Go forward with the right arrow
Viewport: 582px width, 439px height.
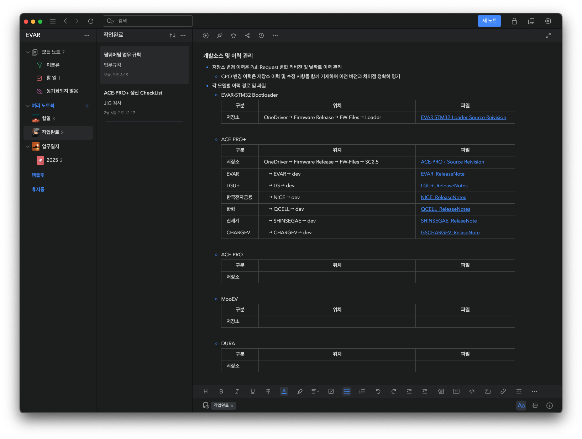click(x=77, y=21)
